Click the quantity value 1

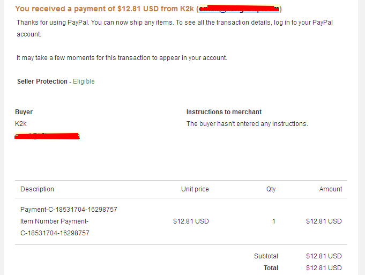pyautogui.click(x=274, y=221)
